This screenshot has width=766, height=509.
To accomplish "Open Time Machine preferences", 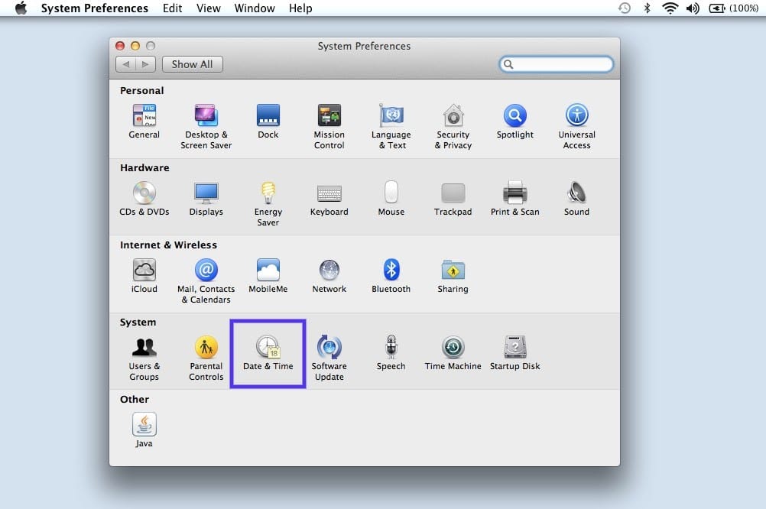I will [453, 349].
